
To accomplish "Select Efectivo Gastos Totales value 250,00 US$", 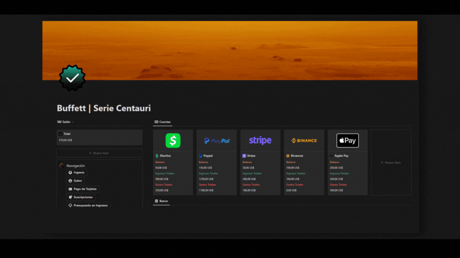I will (162, 190).
